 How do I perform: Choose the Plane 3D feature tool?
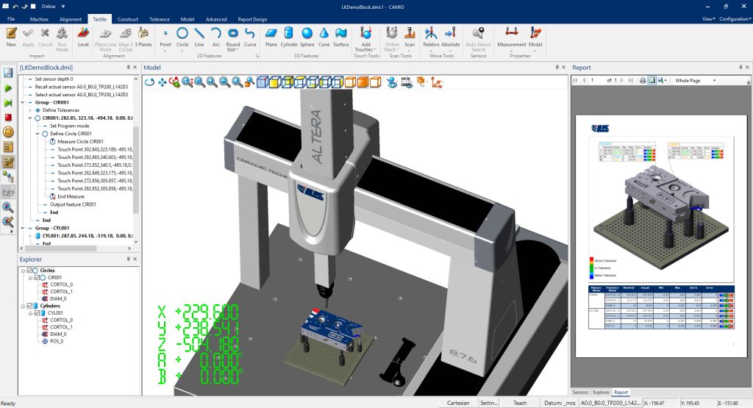[x=271, y=37]
